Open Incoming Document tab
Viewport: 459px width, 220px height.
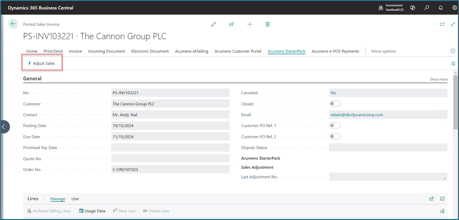click(x=106, y=51)
